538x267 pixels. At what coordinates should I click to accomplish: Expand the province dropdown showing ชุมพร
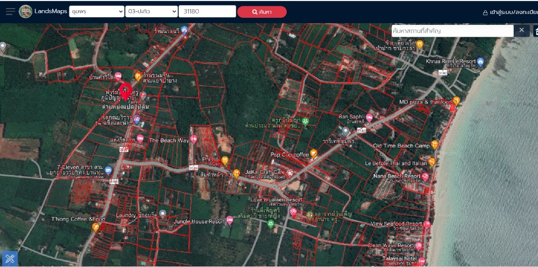tap(97, 11)
